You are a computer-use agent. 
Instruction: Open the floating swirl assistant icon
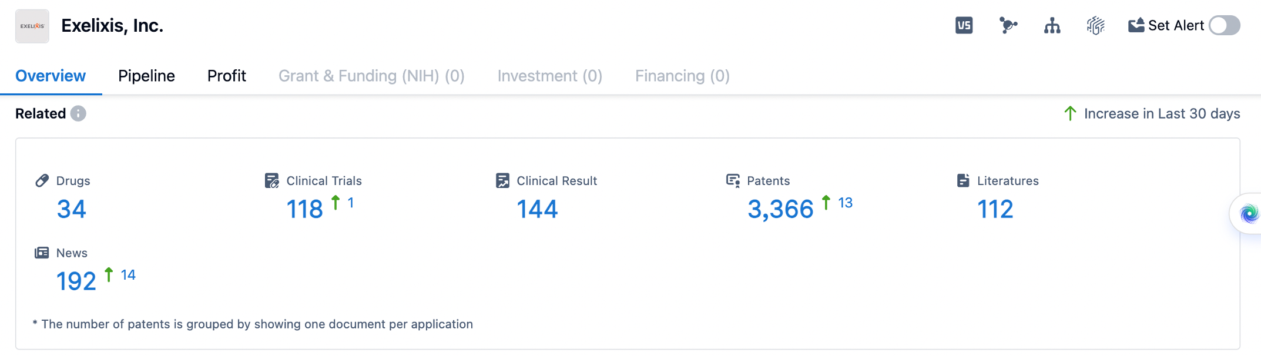(x=1249, y=213)
